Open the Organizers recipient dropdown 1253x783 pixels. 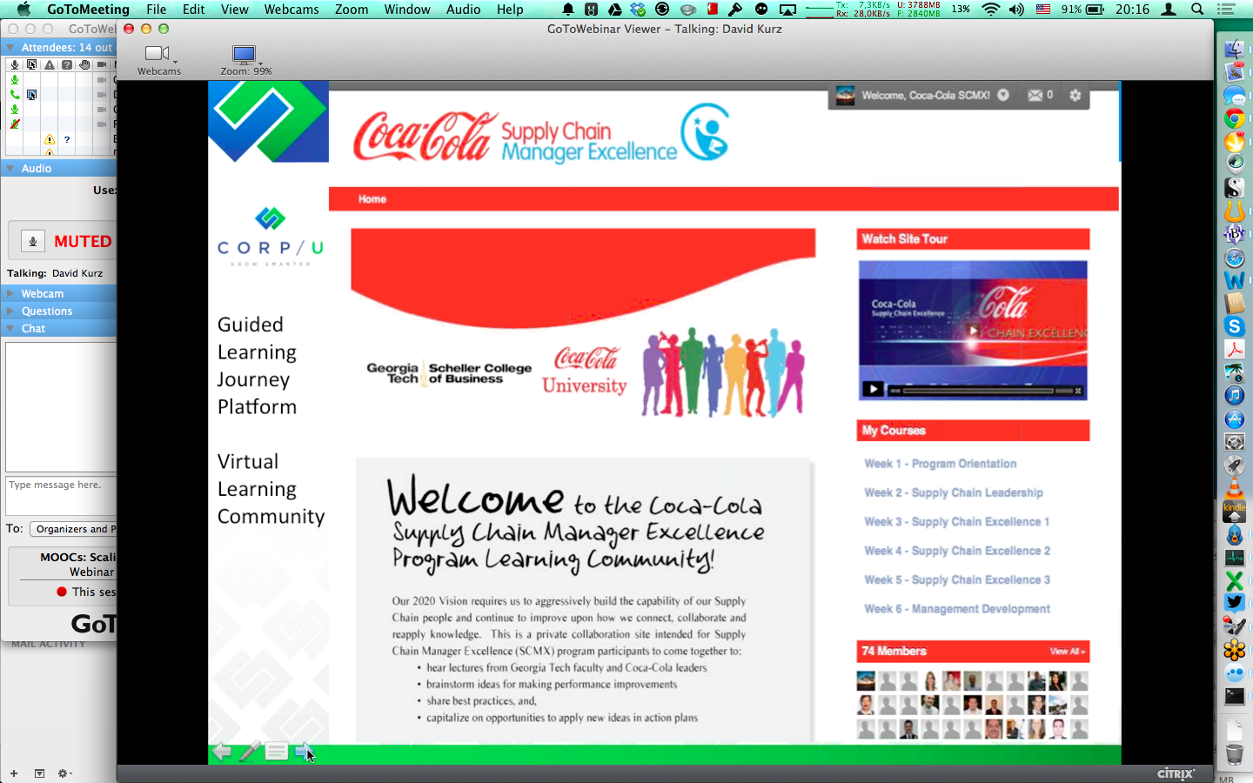point(74,529)
